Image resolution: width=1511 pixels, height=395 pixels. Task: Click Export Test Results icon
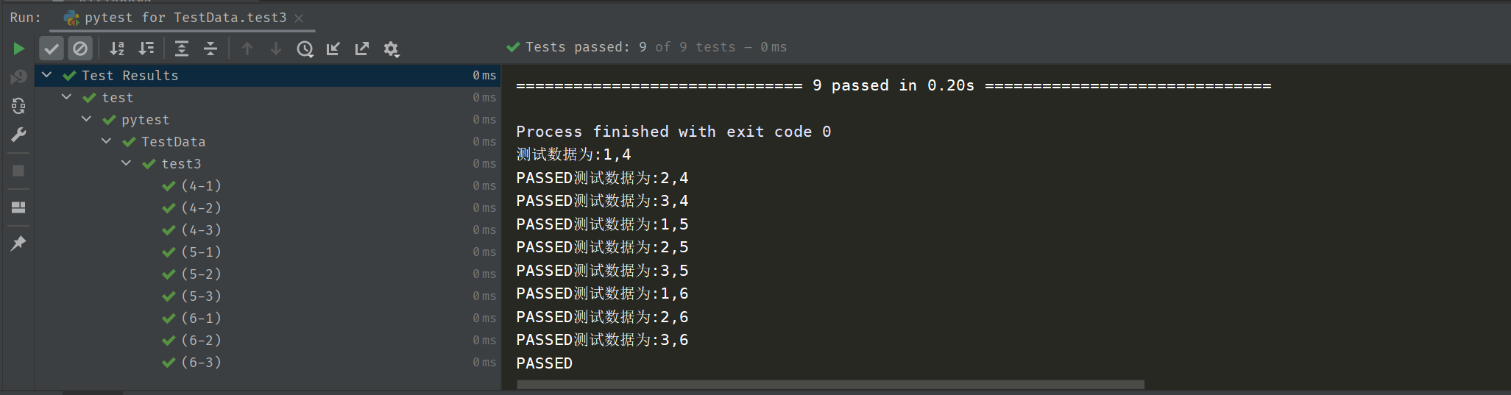[362, 49]
